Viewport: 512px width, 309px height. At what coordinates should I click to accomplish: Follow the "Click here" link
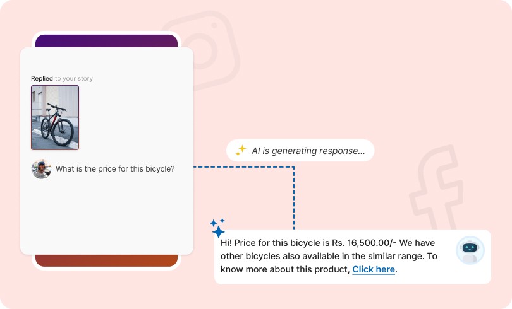click(x=374, y=269)
